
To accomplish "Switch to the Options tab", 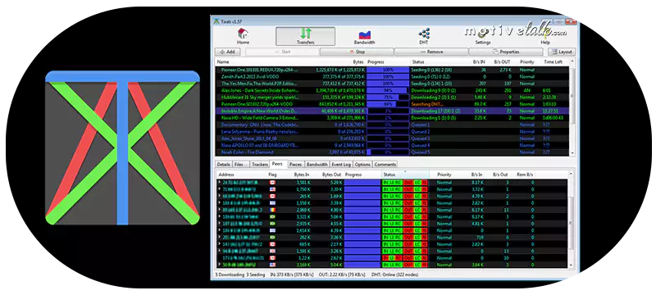I will pos(362,165).
